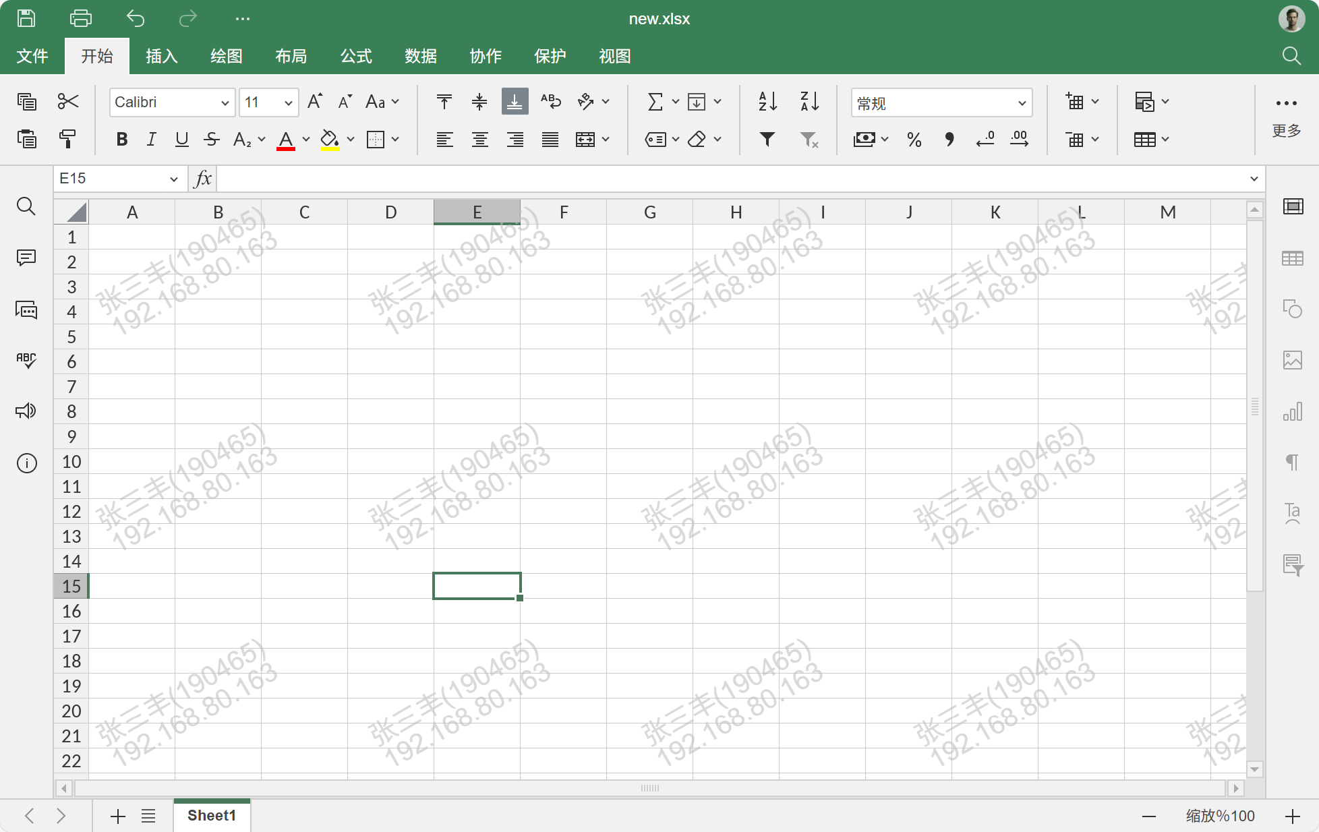Screen dimensions: 1319x832
Task: Open chart settings in right sidebar
Action: [1292, 411]
